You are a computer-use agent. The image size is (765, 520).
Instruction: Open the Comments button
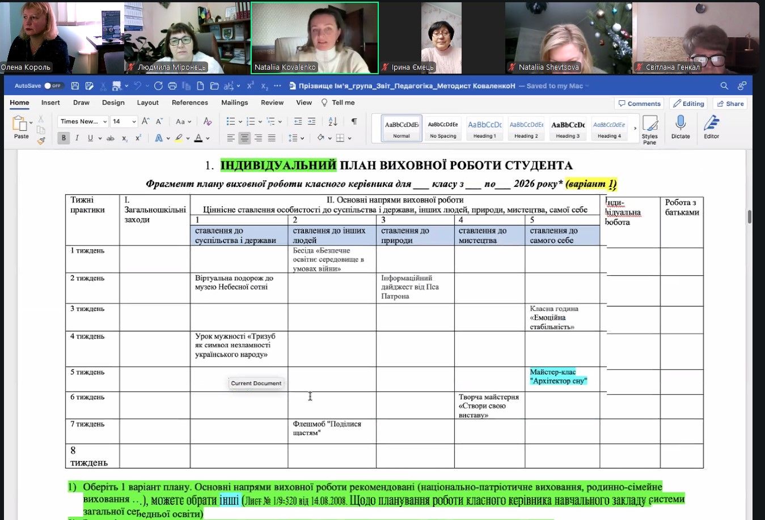[x=639, y=104]
